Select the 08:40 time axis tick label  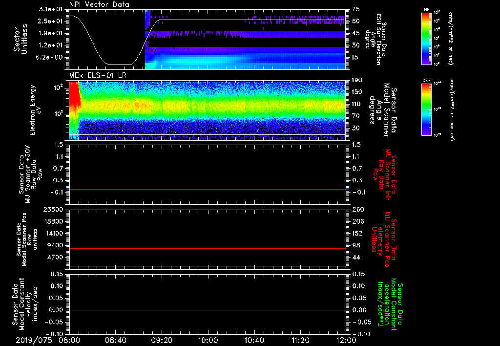click(x=115, y=340)
